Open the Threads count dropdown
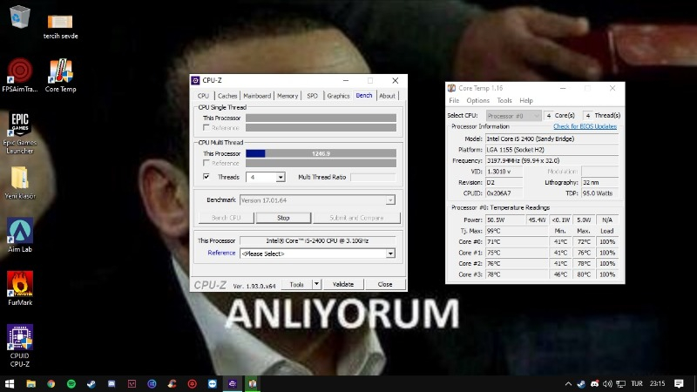This screenshot has height=392, width=697. click(x=280, y=177)
